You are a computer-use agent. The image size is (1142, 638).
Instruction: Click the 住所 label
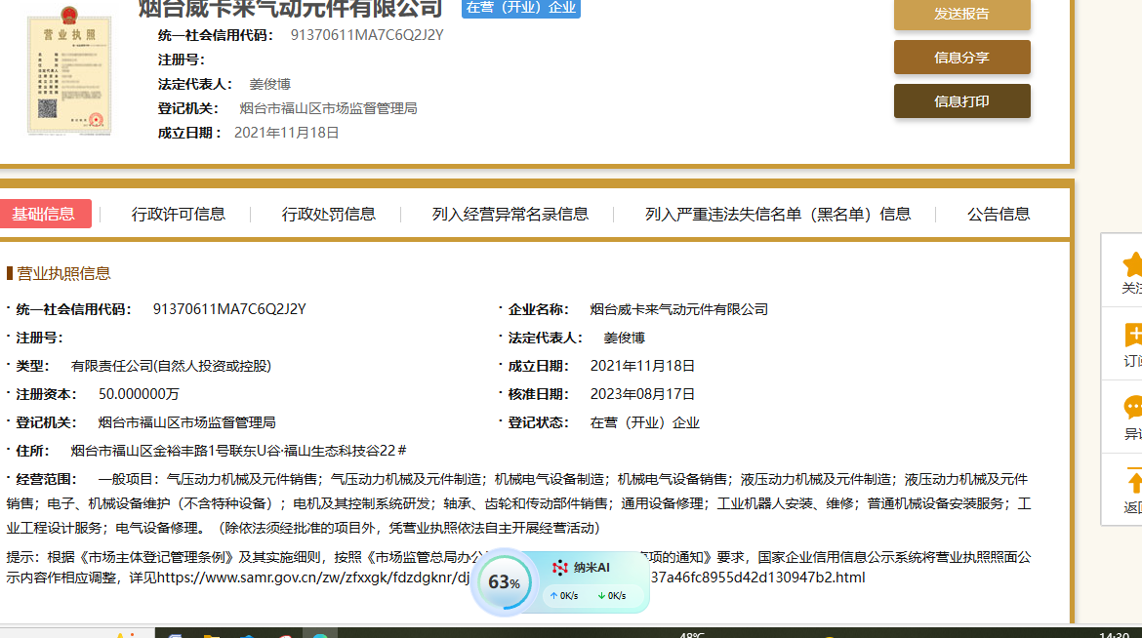[33, 451]
